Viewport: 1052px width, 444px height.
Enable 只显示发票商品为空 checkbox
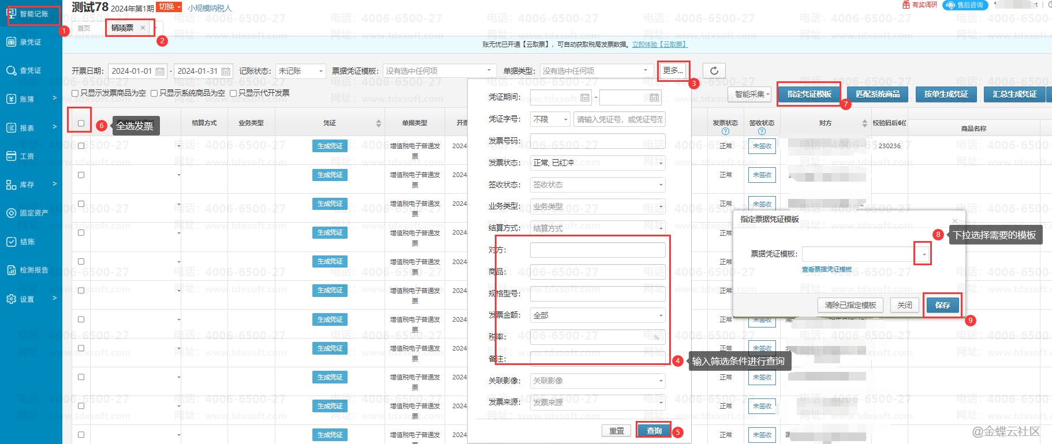[x=75, y=93]
